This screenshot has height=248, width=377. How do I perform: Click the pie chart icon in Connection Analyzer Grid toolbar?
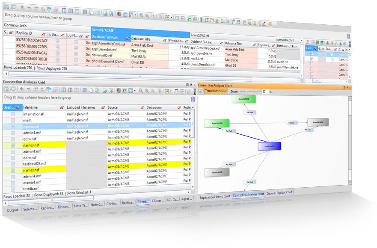(119, 90)
